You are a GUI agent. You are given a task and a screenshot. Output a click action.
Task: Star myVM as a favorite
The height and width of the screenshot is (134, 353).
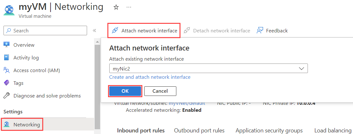click(x=116, y=7)
